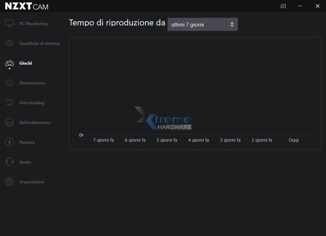
Task: Select the eye icon for Specifiche di sistema
Action: [x=10, y=43]
